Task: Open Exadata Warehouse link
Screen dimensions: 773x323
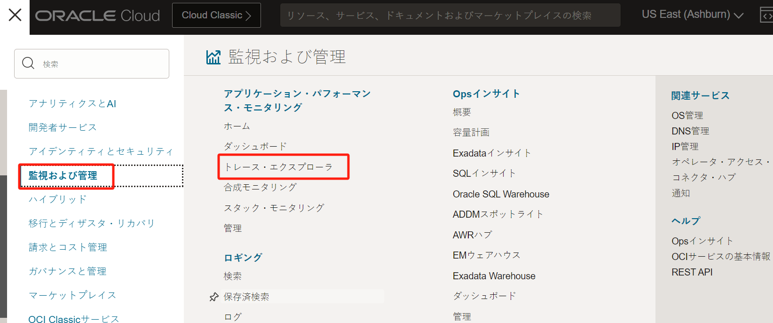Action: pos(494,276)
